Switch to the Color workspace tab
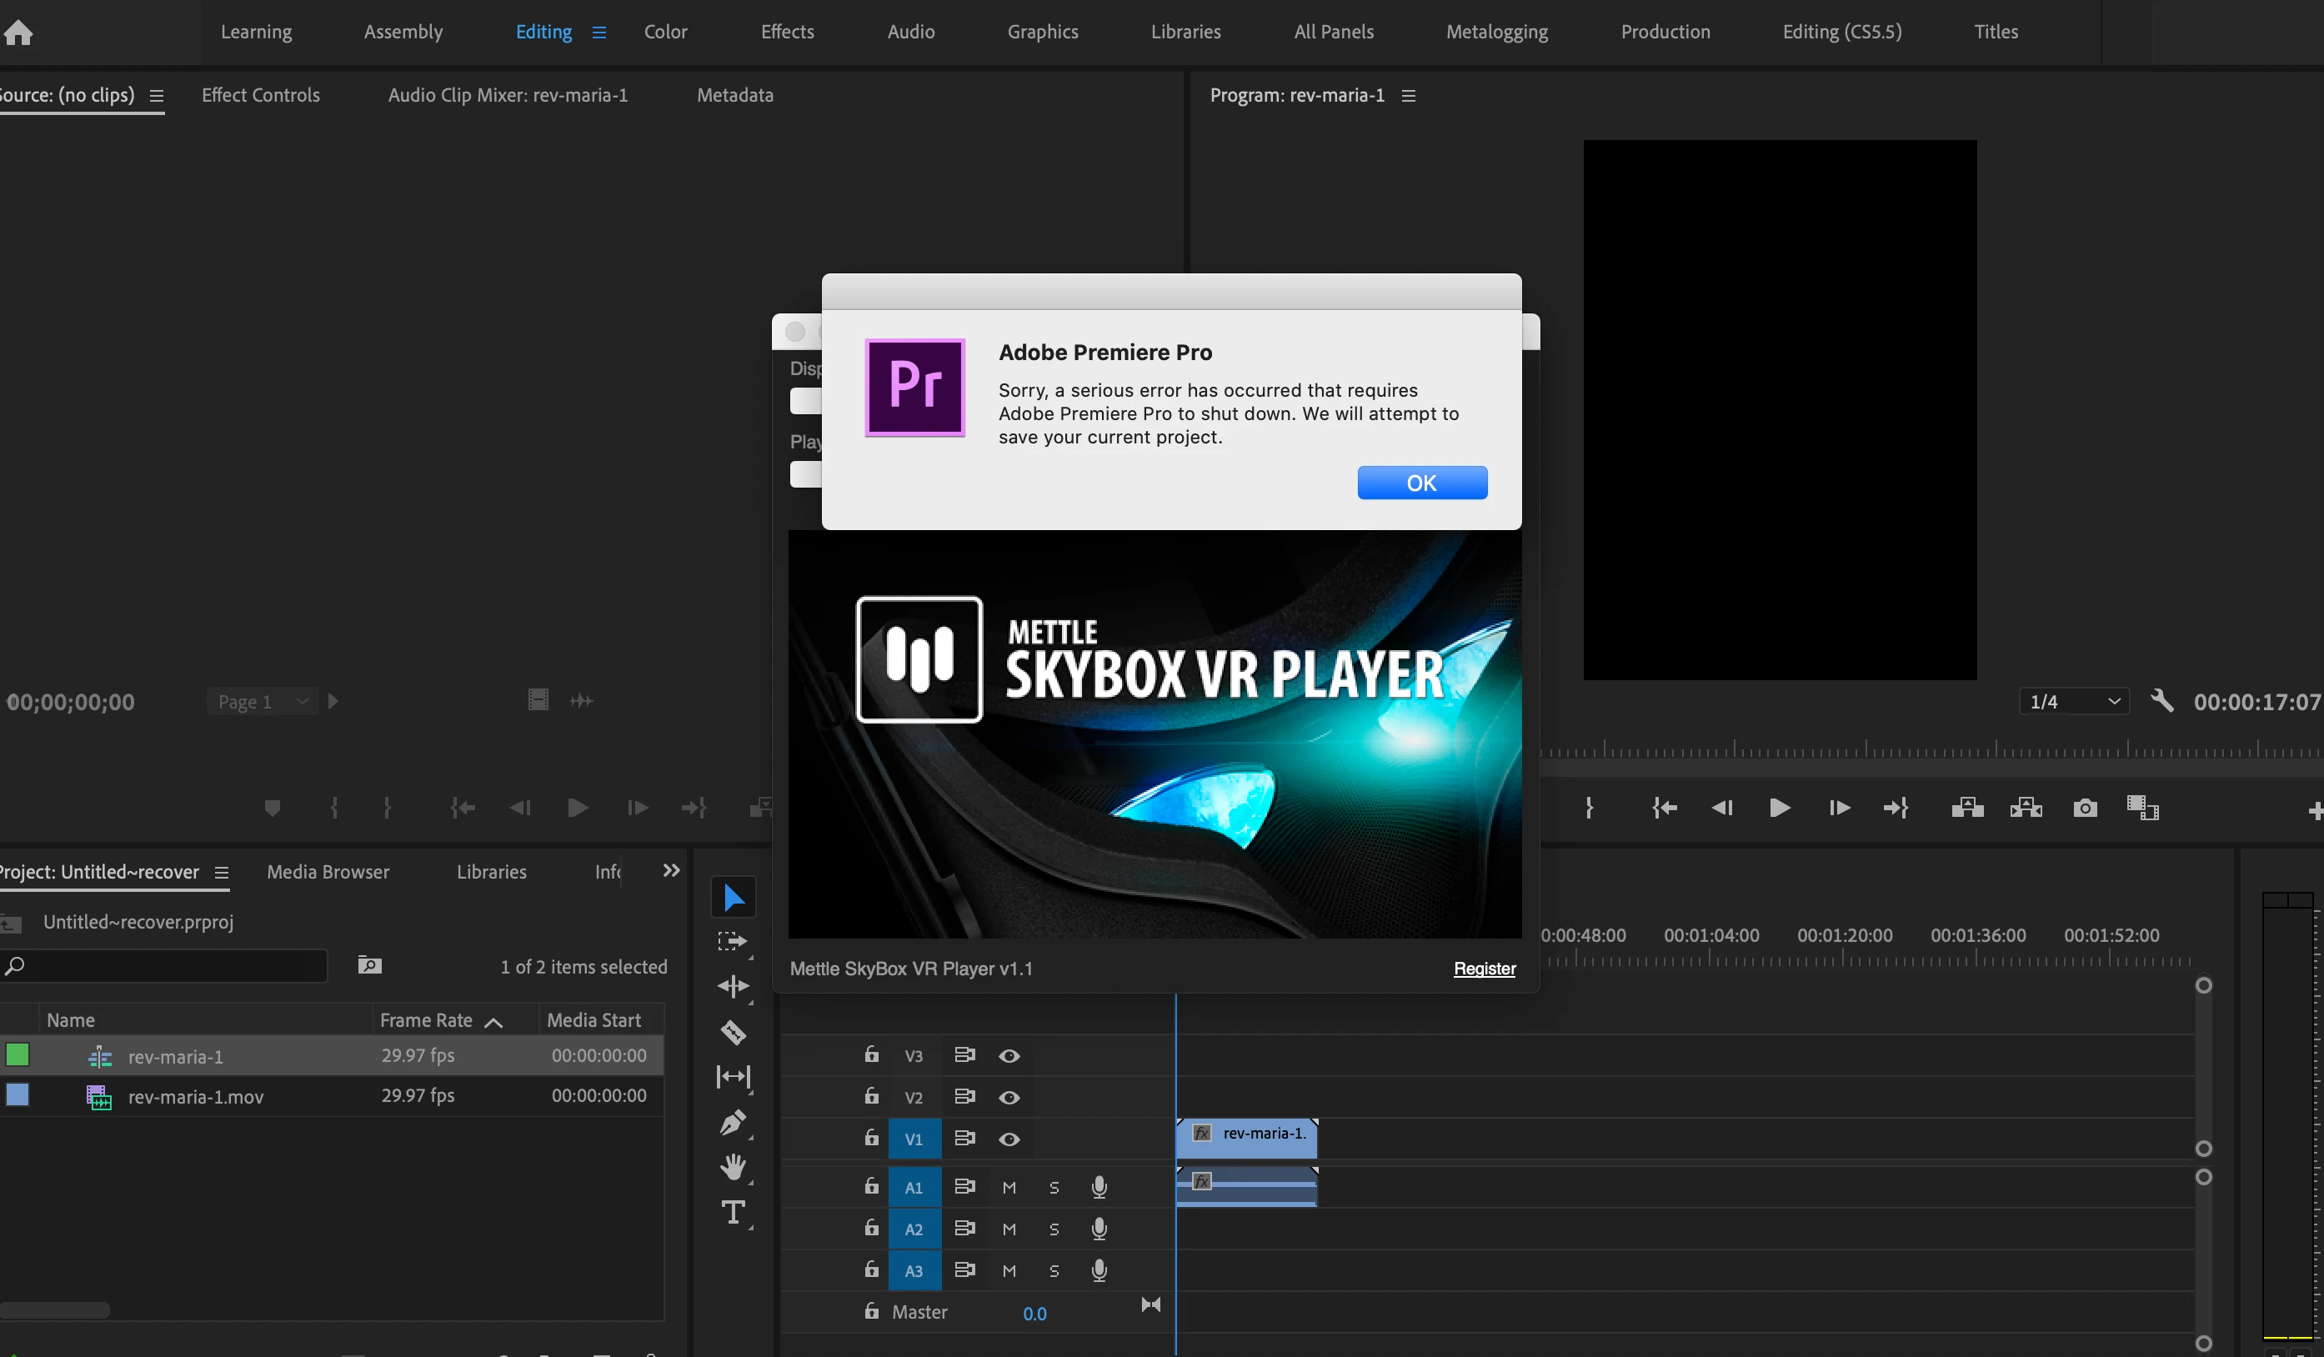2324x1357 pixels. click(665, 33)
